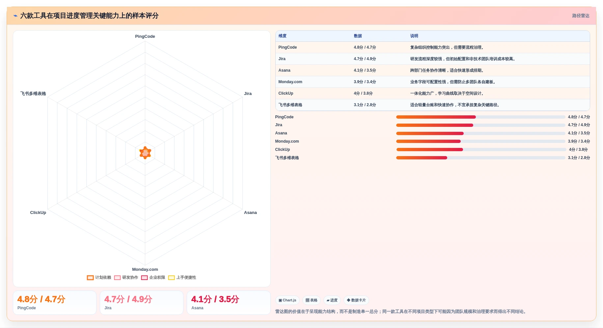
Task: Click the radar data polygon at chart center
Action: pyautogui.click(x=145, y=153)
